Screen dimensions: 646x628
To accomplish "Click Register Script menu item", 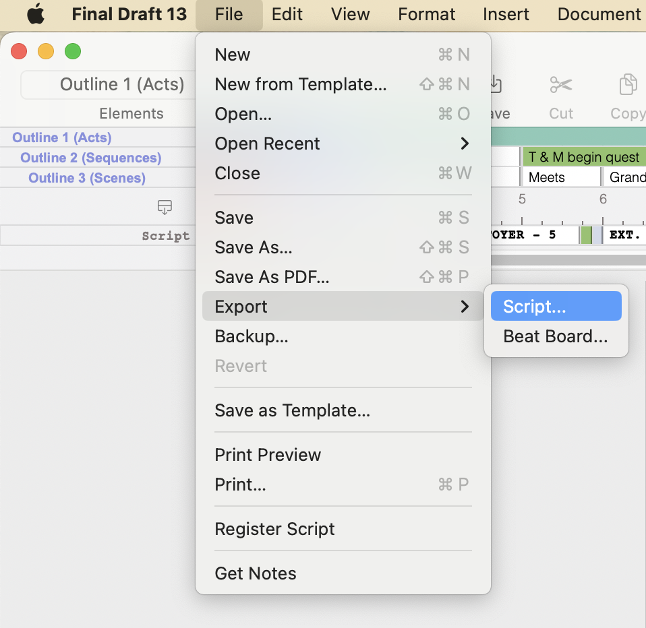I will point(274,529).
